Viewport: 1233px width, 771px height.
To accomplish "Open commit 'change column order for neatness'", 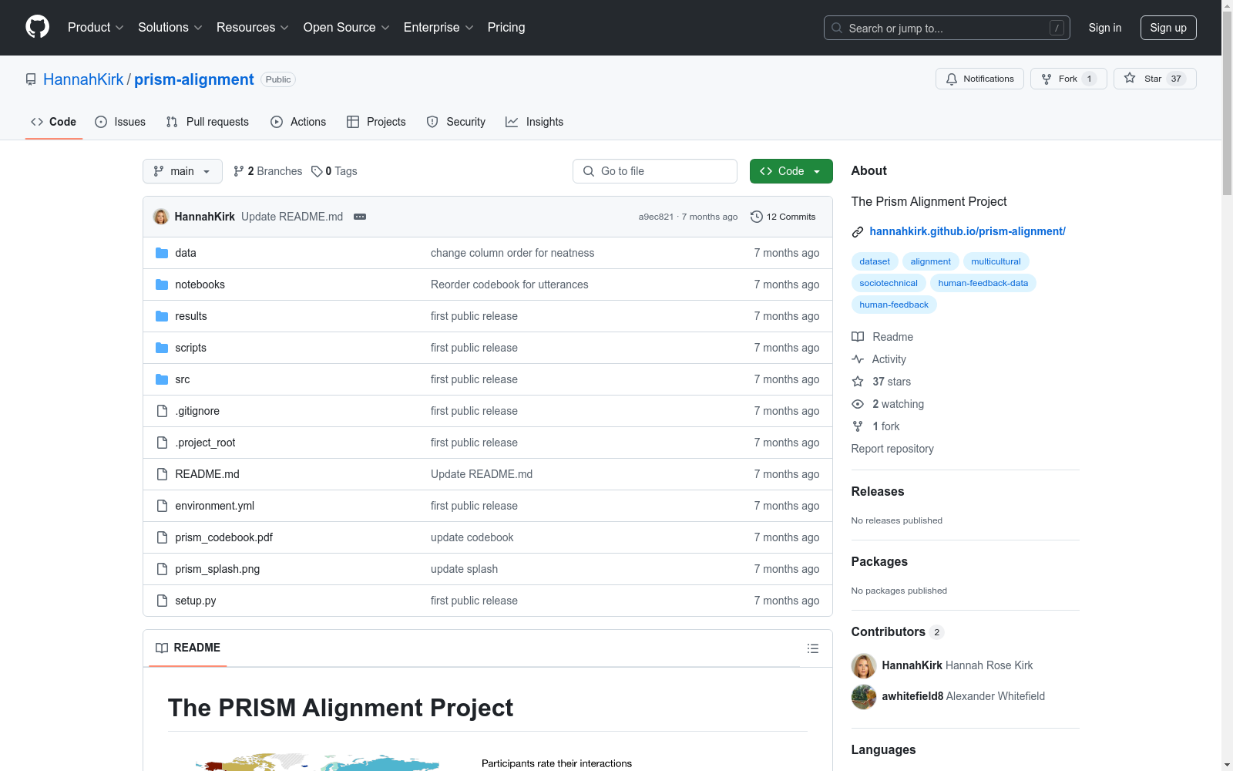I will coord(512,253).
